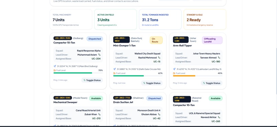This screenshot has width=277, height=127.
Task: Click 62% fuel level bar on Mini-Dumper
Action: [x=138, y=76]
